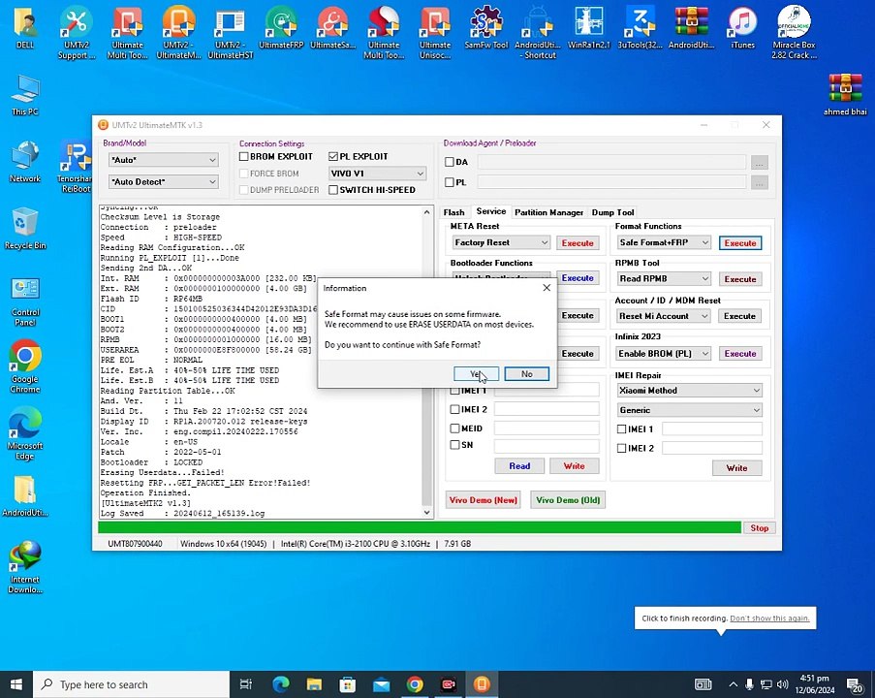Switch to Dump Tool tab
Viewport: 875px width, 698px height.
pyautogui.click(x=612, y=212)
